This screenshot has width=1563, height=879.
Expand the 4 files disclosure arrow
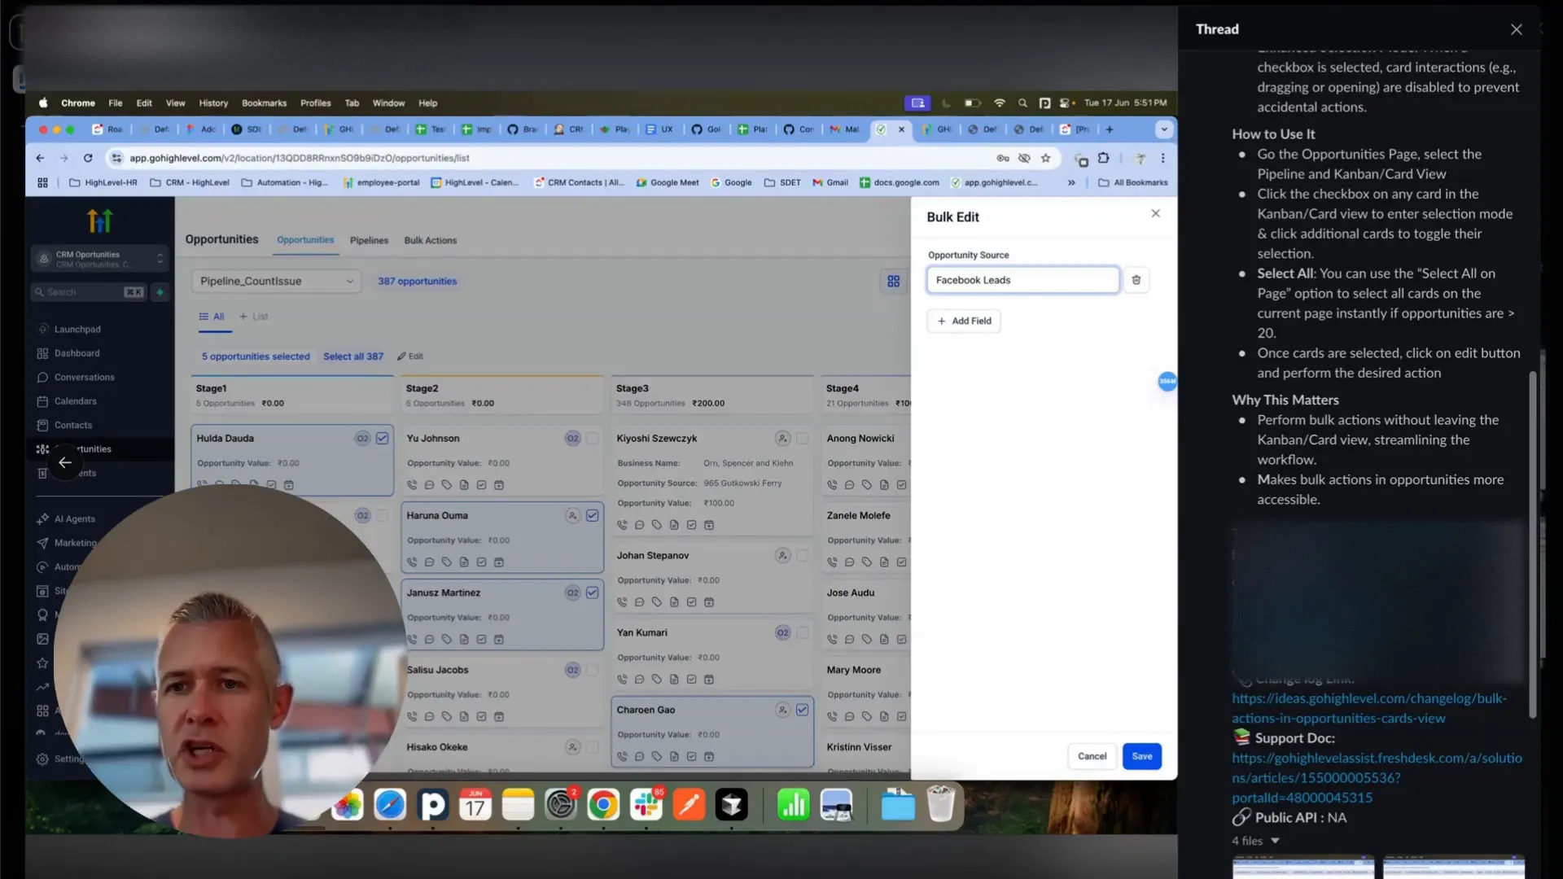click(x=1275, y=842)
